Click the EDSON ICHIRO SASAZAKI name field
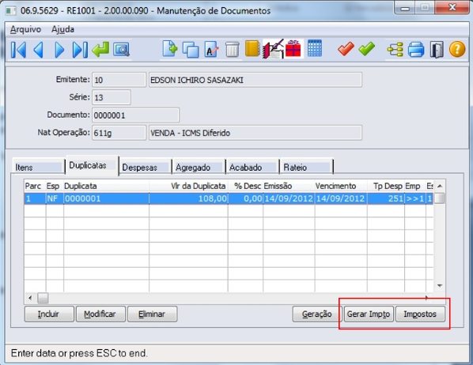Viewport: 473px width, 365px height. pos(255,80)
